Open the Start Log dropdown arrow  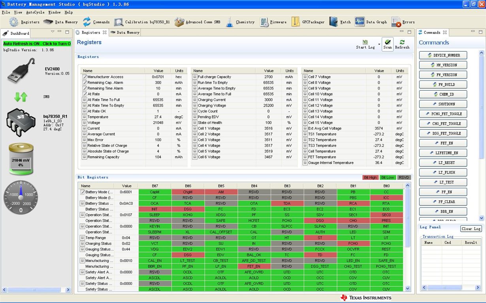tap(379, 44)
